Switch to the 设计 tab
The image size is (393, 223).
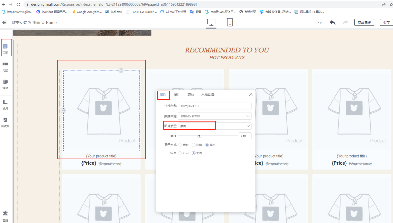coord(177,95)
